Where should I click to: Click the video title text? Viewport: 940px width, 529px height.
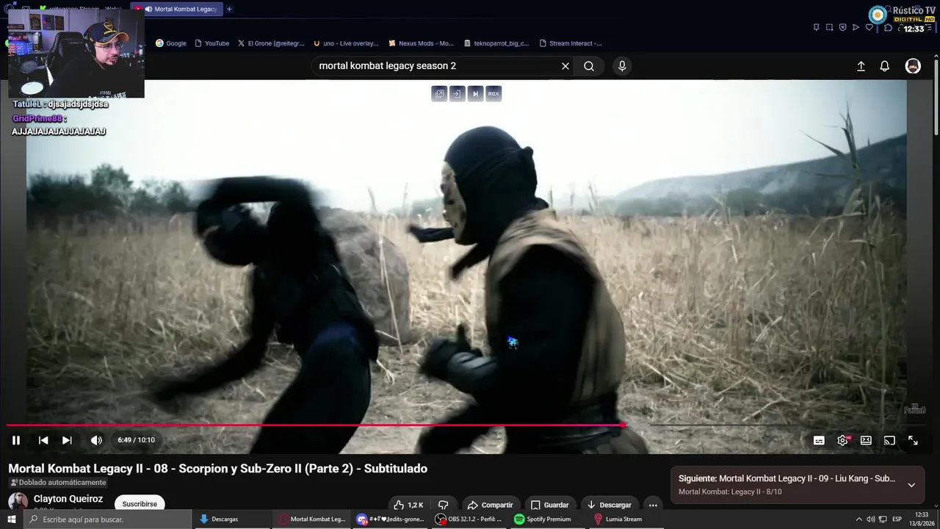[218, 469]
